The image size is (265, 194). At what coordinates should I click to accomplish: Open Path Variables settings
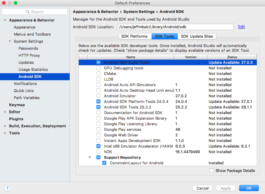click(x=27, y=98)
